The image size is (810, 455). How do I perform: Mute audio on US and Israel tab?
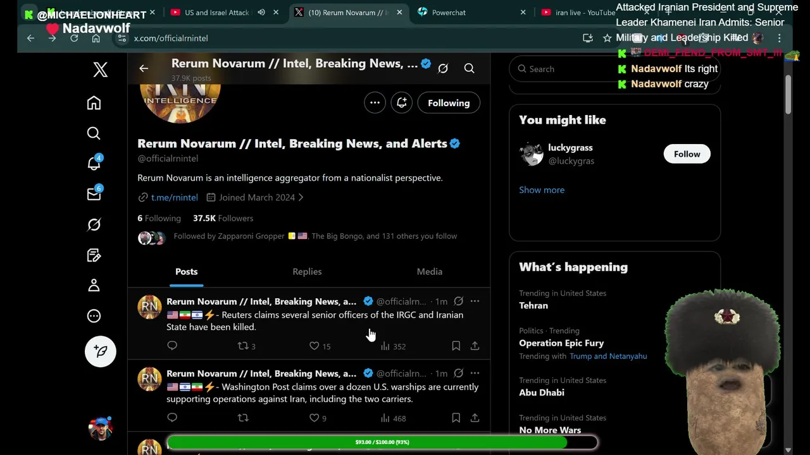coord(261,13)
